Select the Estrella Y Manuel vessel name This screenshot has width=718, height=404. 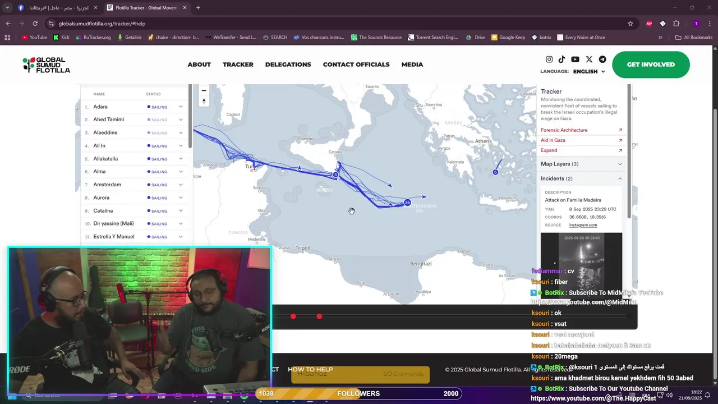click(114, 237)
